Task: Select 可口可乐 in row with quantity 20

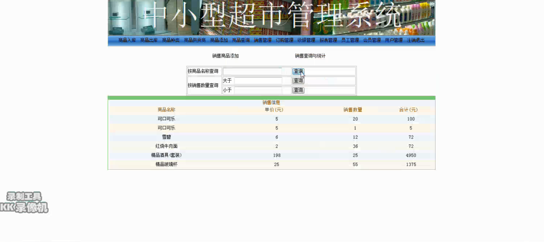Action: pyautogui.click(x=166, y=119)
